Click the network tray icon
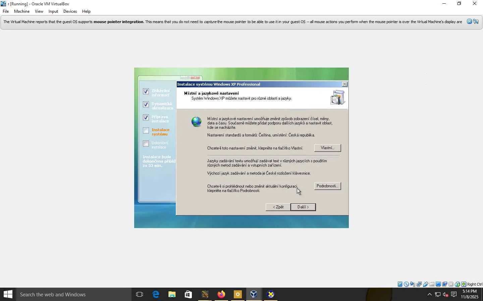This screenshot has width=483, height=301. pos(438,294)
